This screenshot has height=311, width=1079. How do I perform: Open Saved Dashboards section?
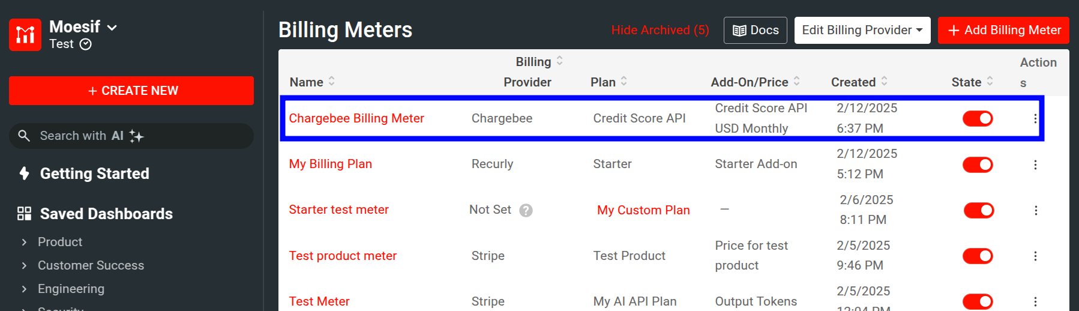tap(106, 214)
